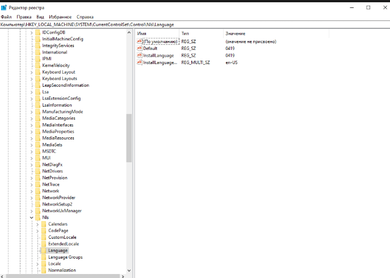Image resolution: width=390 pixels, height=278 pixels.
Task: Expand the Locale tree node
Action: click(37, 264)
